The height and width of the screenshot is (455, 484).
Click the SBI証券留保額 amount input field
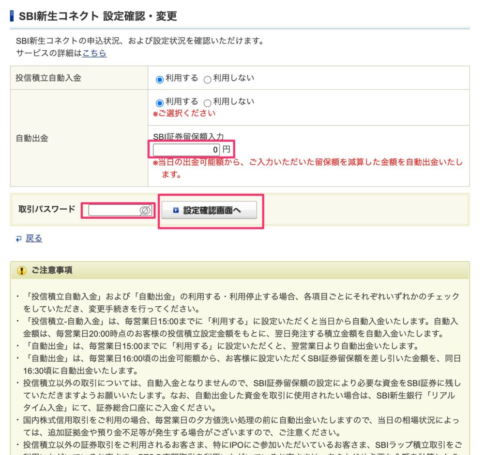(x=186, y=150)
